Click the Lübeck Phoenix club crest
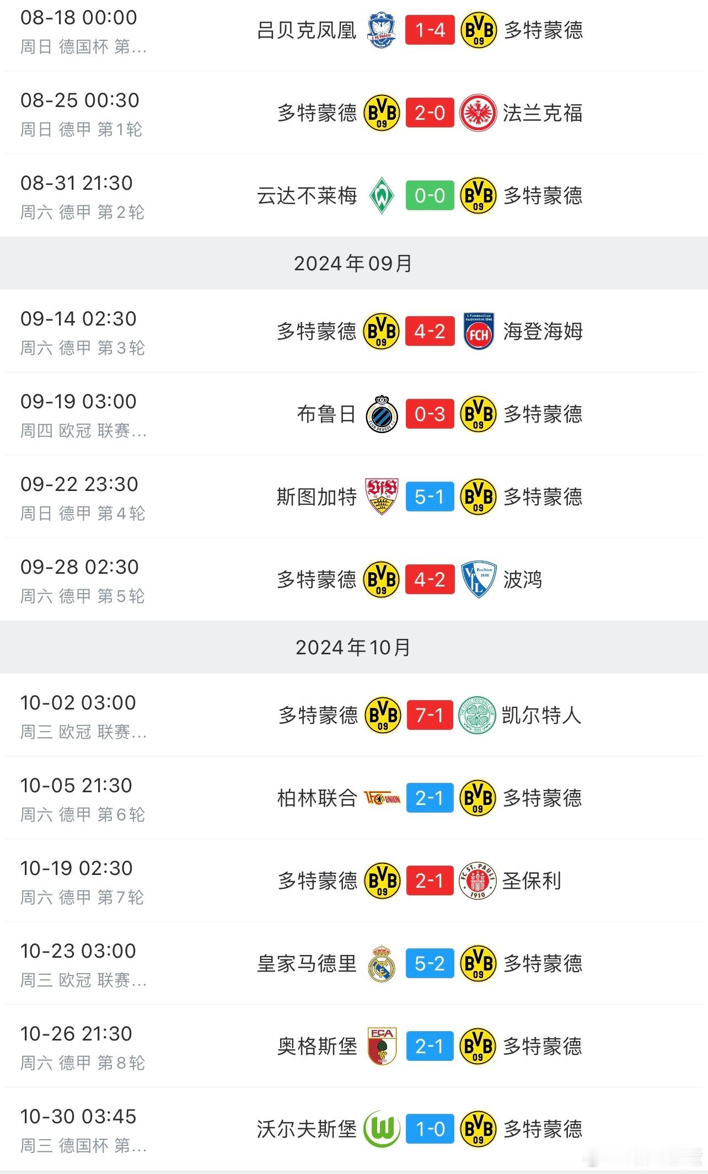The width and height of the screenshot is (708, 1174). 382,30
